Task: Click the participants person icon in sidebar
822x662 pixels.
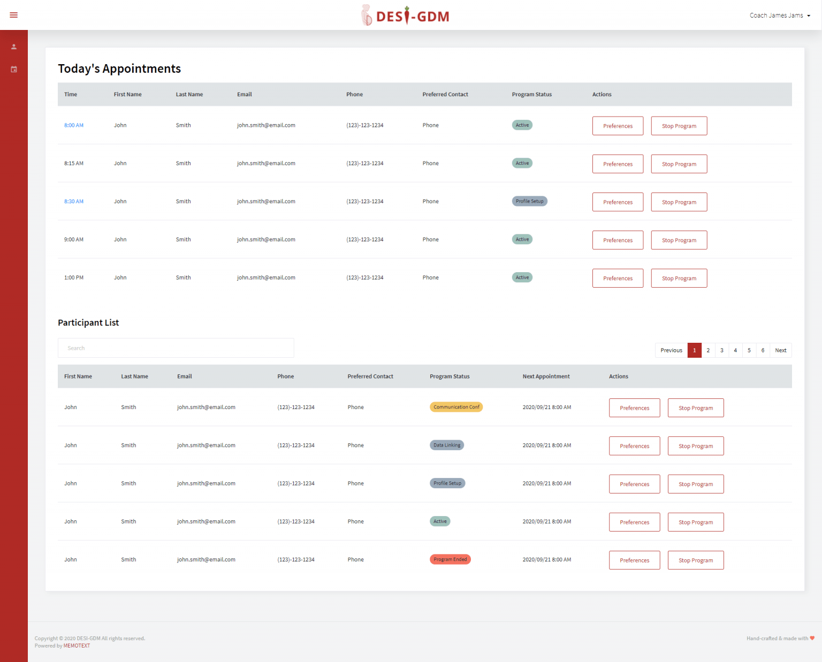Action: click(14, 47)
